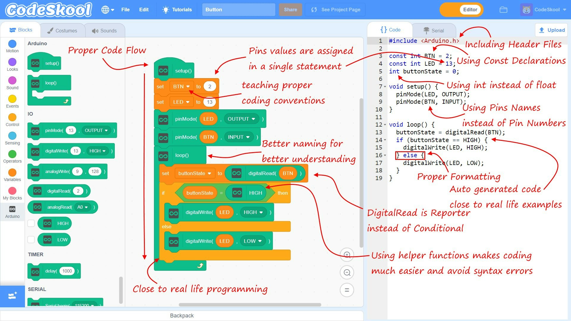
Task: Open the Motion blocks category
Action: pyautogui.click(x=12, y=44)
